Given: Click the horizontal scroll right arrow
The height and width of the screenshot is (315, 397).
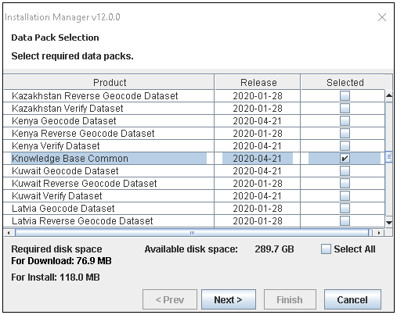Looking at the screenshot, I should coord(378,233).
